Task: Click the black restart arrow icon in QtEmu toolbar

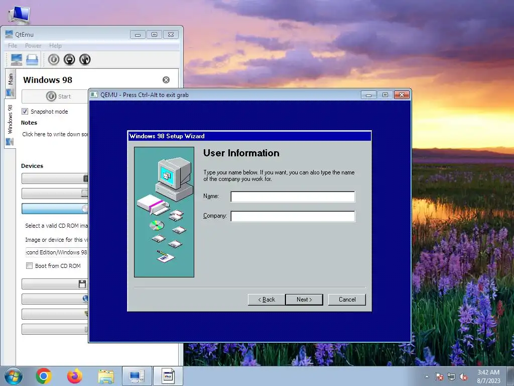Action: [85, 59]
